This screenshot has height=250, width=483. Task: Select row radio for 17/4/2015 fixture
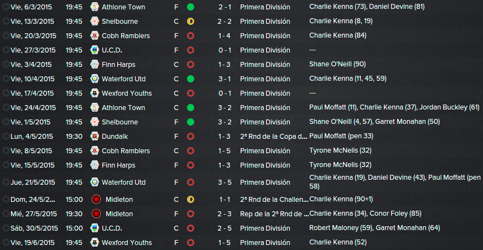tap(5, 93)
